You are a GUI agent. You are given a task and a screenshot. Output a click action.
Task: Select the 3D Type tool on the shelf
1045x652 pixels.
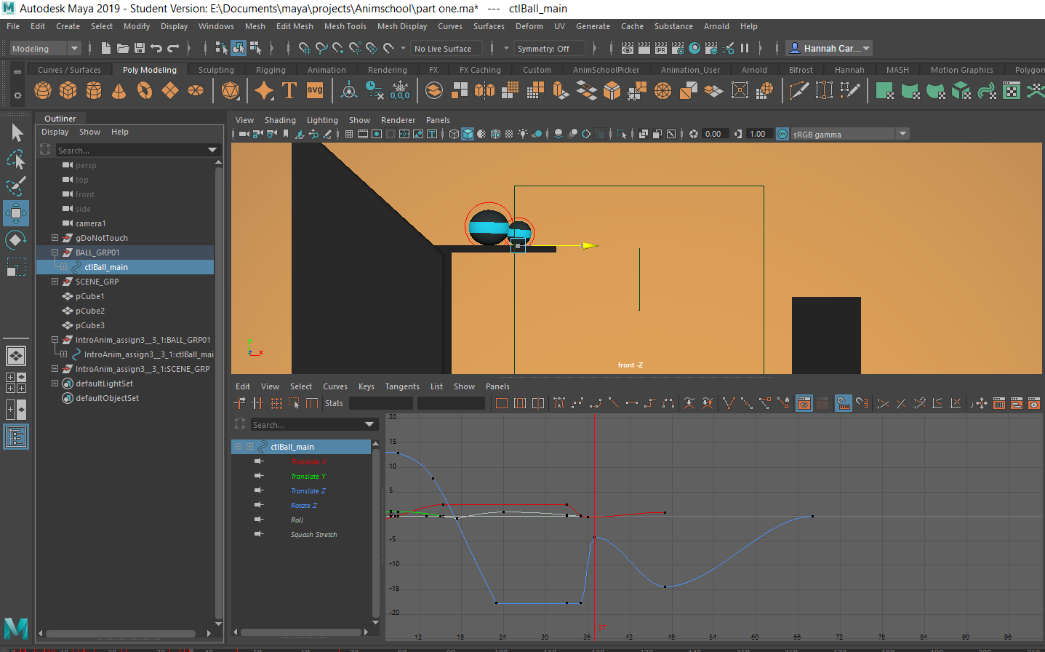click(x=289, y=90)
